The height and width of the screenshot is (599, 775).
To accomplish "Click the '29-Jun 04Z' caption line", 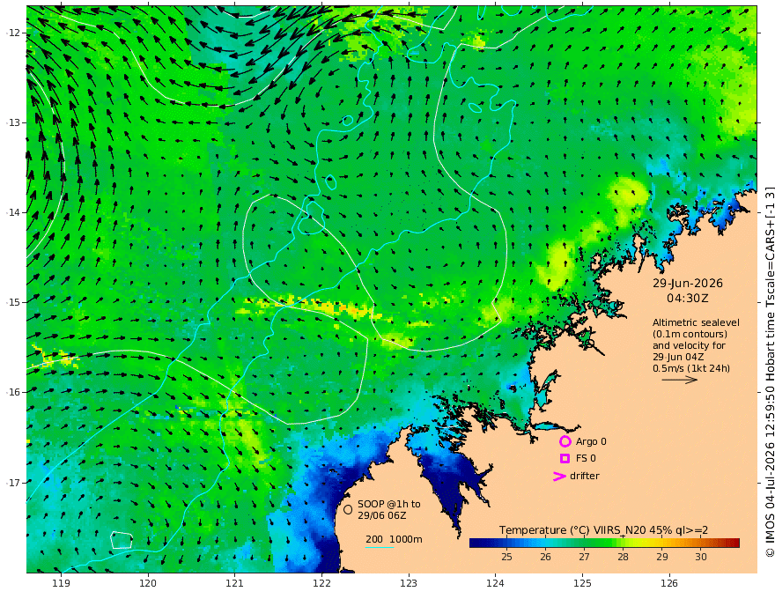I will pos(678,357).
